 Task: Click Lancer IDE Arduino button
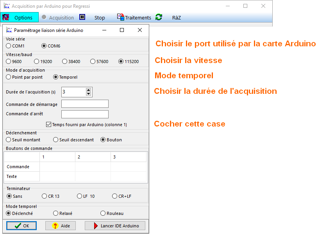click(x=115, y=226)
